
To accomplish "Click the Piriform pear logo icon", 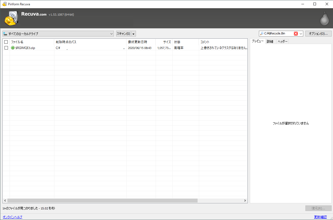I will pyautogui.click(x=324, y=19).
